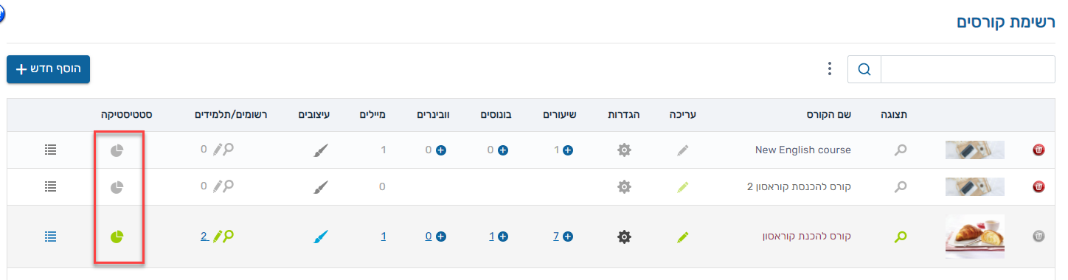The width and height of the screenshot is (1068, 280).
Task: Focus the course search input field
Action: pyautogui.click(x=968, y=69)
